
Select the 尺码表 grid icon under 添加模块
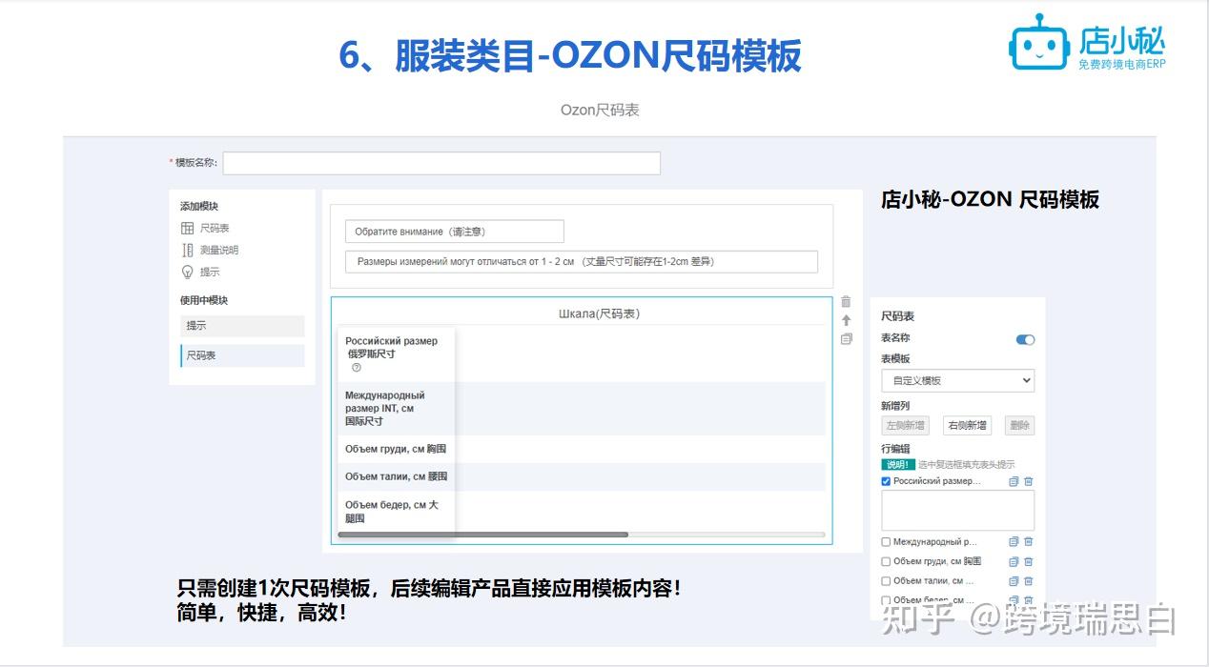[x=187, y=228]
